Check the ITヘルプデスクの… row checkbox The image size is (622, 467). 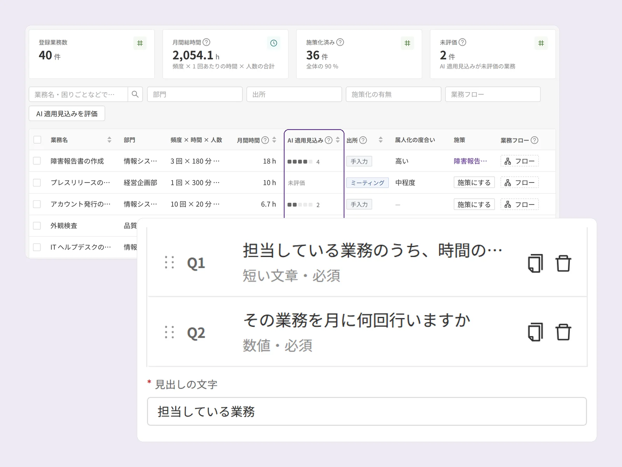(37, 247)
